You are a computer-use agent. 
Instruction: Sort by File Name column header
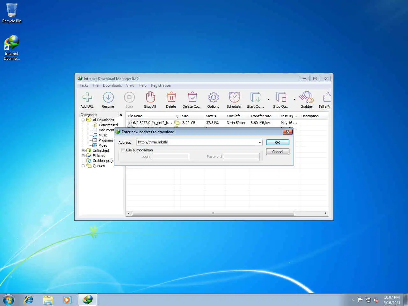150,116
